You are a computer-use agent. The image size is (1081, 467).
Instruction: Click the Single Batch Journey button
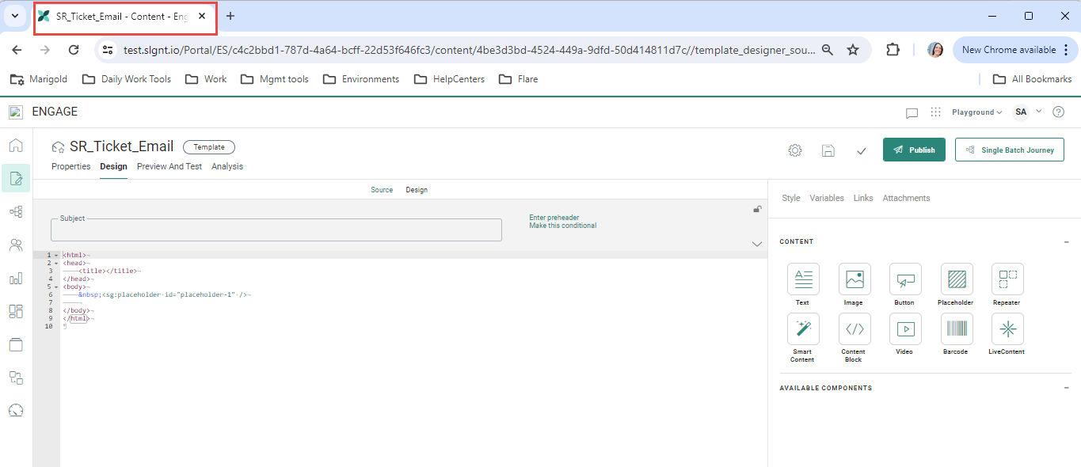(x=1009, y=150)
